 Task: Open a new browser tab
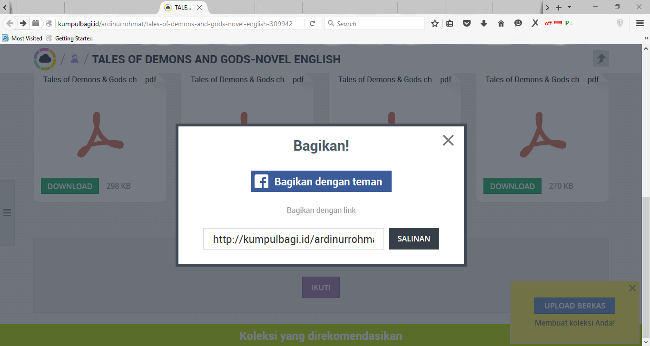tap(559, 8)
